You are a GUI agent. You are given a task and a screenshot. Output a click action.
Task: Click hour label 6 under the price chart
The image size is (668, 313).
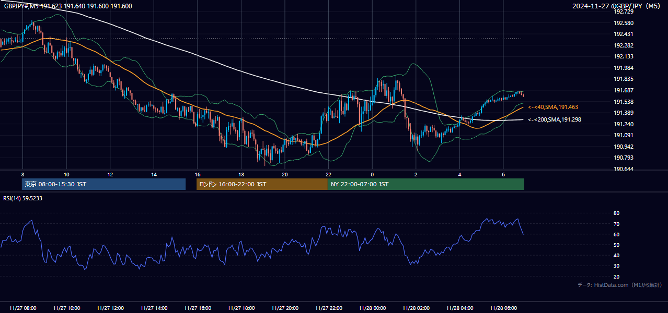click(503, 174)
